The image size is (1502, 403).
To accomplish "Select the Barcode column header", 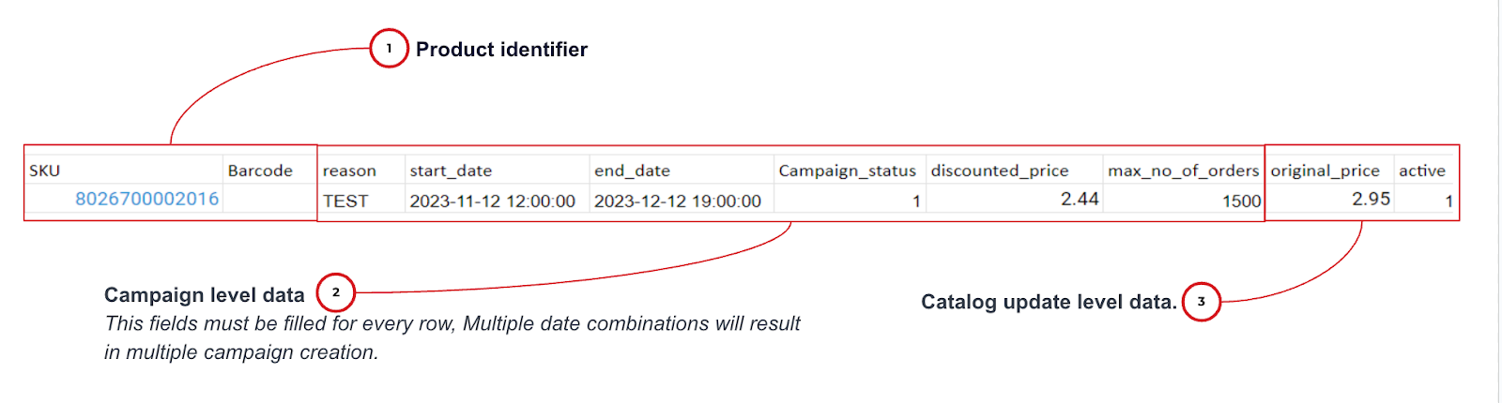I will [260, 171].
